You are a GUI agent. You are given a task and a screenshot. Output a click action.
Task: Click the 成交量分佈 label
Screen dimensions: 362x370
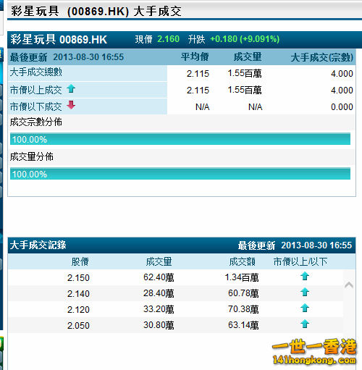point(32,156)
